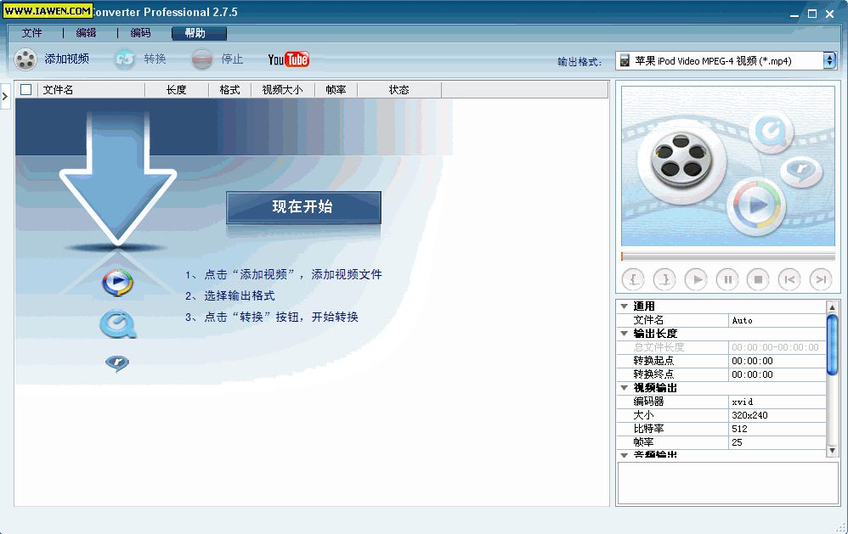Viewport: 848px width, 534px height.
Task: Click the 添加视频 film reel icon
Action: point(26,59)
